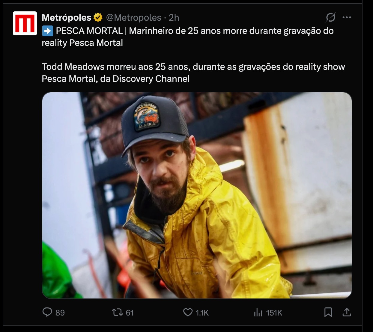Screen dimensions: 373x332
Task: Like the post with the heart icon
Action: [188, 313]
